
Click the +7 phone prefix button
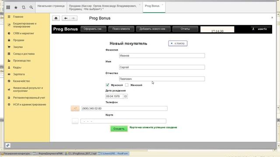click(x=75, y=109)
